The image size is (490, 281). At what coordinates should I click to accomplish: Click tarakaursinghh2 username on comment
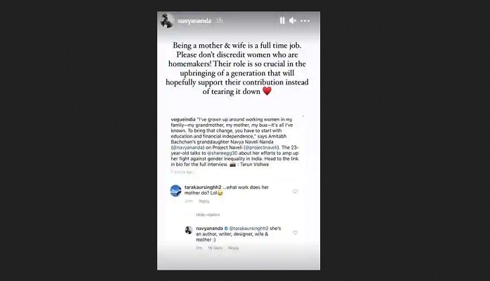coord(203,187)
